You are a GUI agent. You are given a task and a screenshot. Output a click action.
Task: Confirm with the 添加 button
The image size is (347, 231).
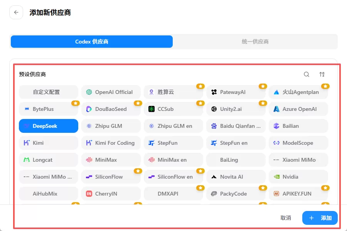click(x=320, y=218)
